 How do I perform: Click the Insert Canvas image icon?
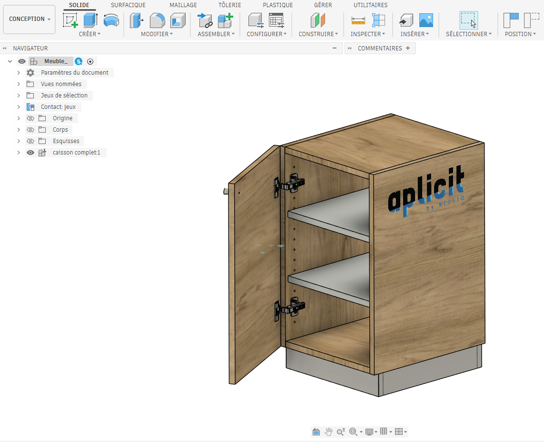426,20
